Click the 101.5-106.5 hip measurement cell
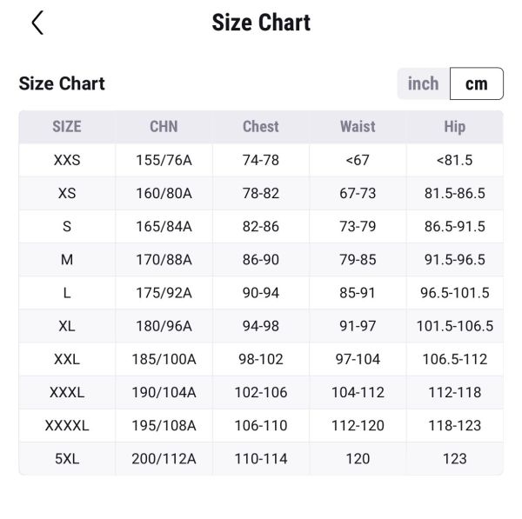Screen dimensions: 522x519 pyautogui.click(x=455, y=326)
